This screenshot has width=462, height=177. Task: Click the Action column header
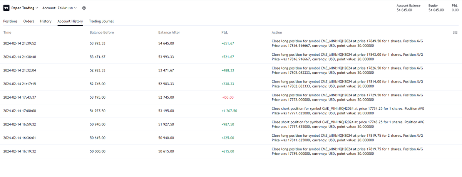pyautogui.click(x=277, y=33)
